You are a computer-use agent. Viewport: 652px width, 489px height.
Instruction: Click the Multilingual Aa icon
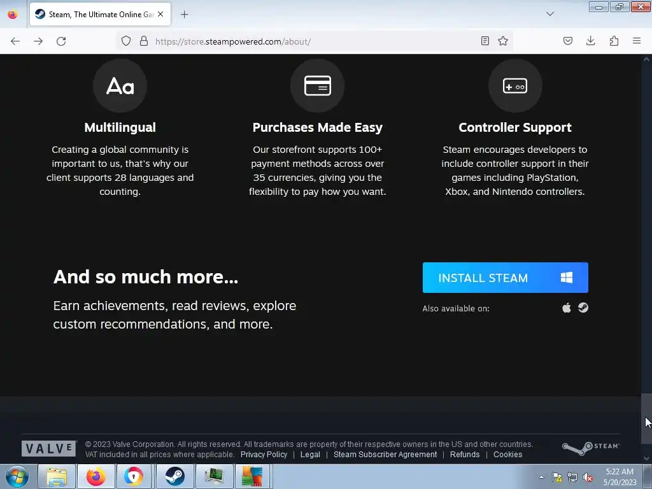pos(120,86)
